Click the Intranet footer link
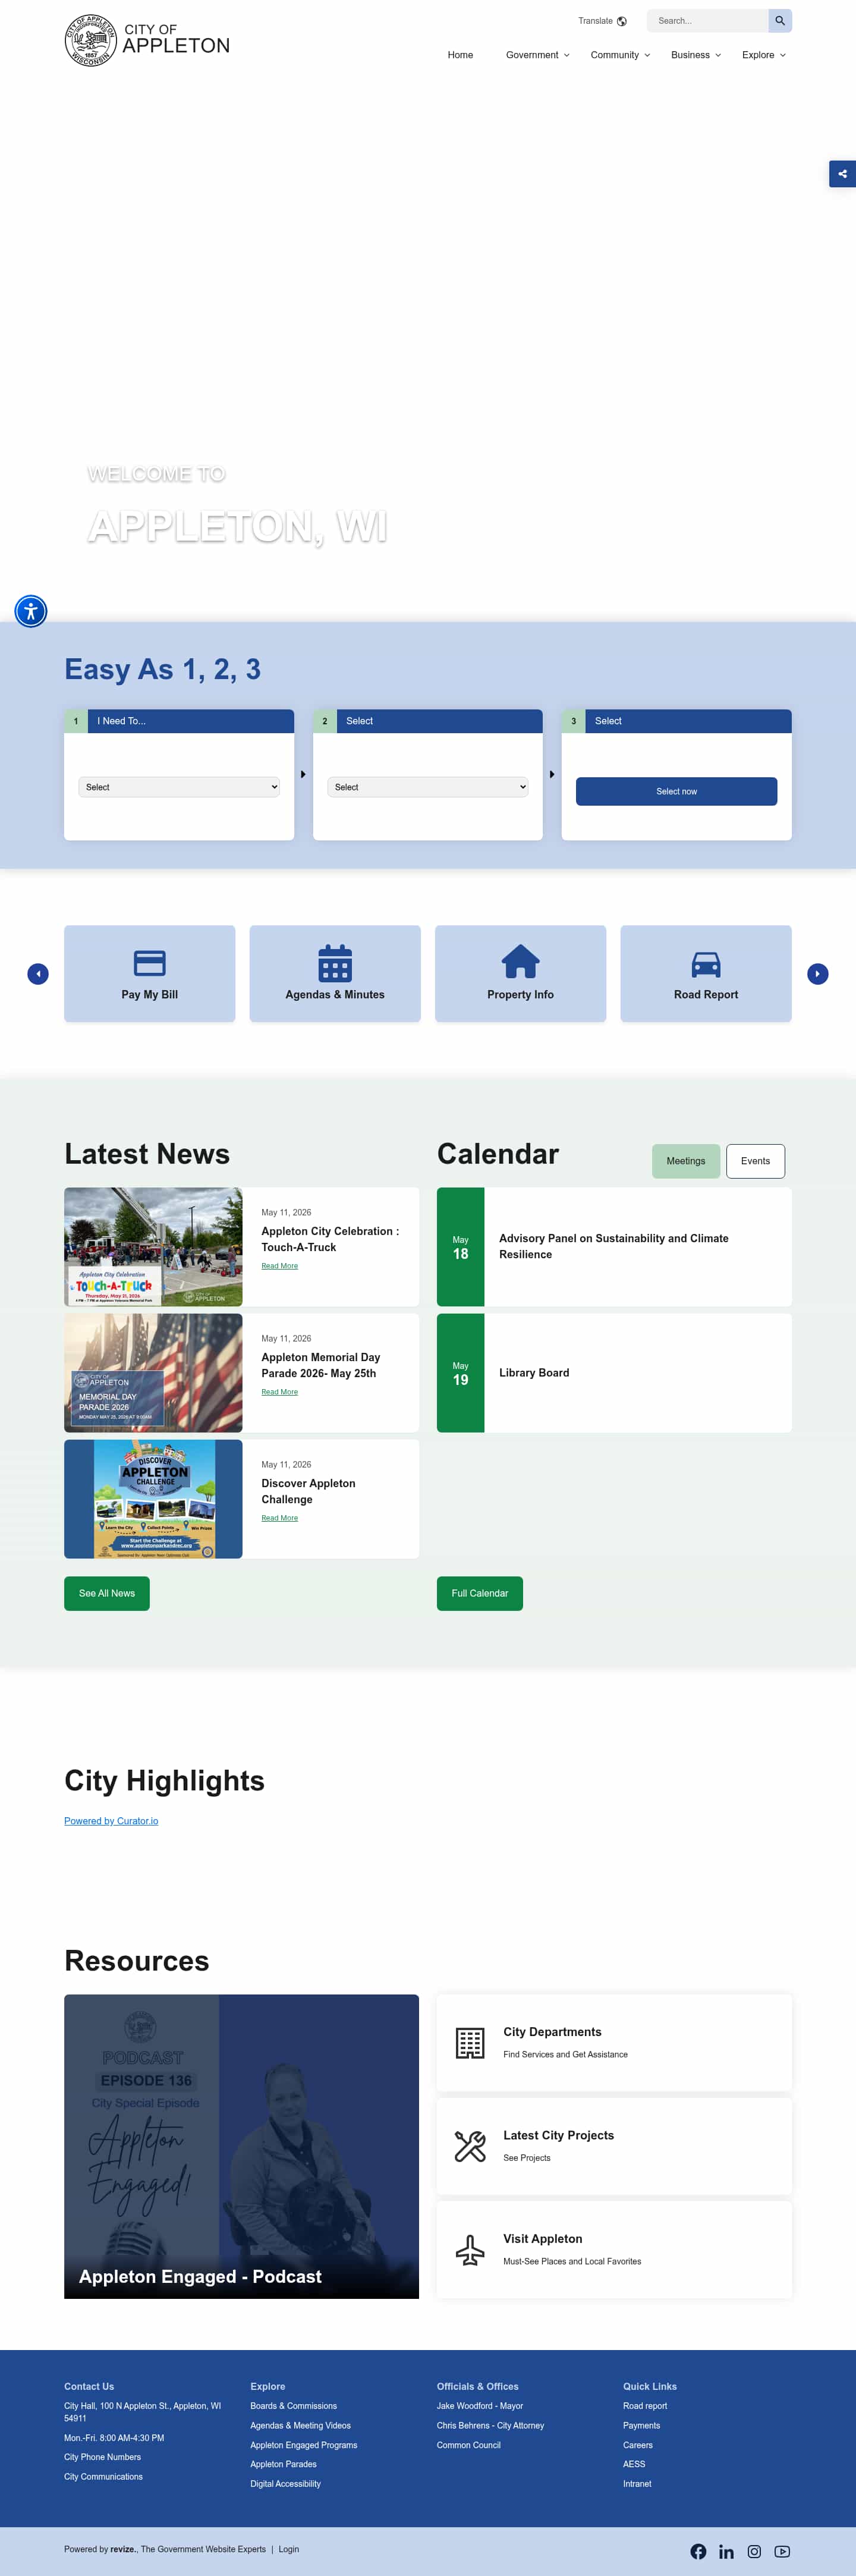Screen dimensions: 856x2576 pos(637,2484)
